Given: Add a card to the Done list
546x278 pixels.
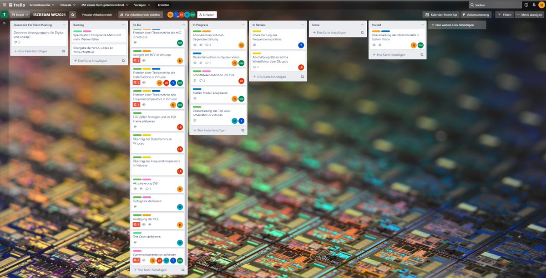Looking at the screenshot, I should pyautogui.click(x=330, y=32).
